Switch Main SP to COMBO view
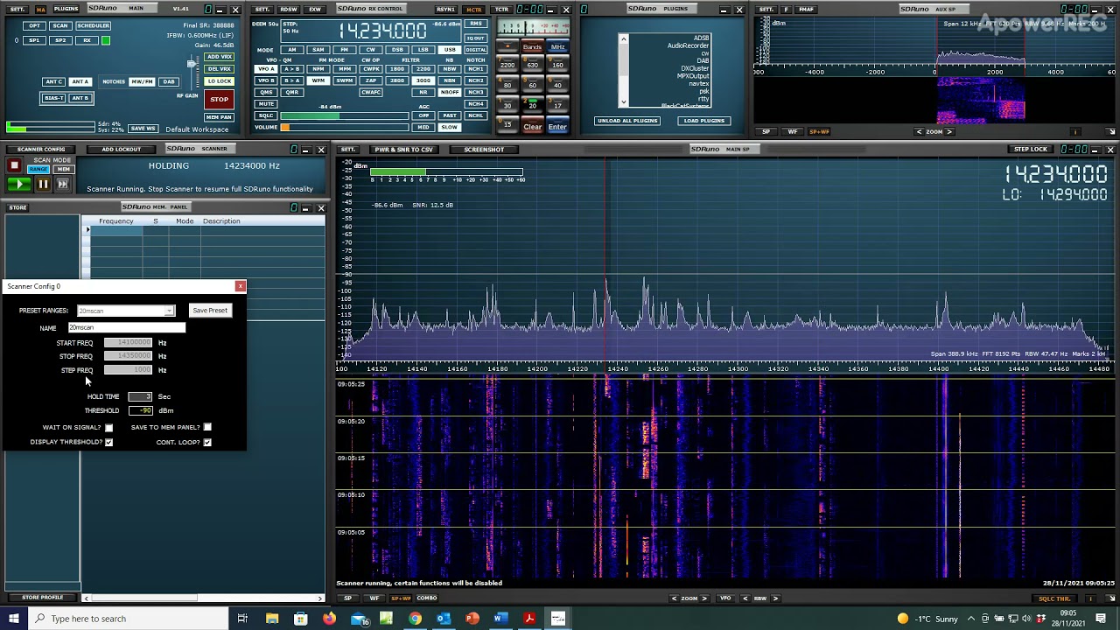 (426, 598)
